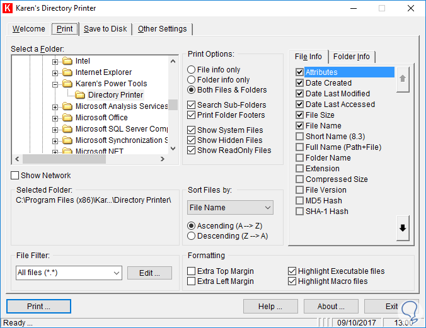Switch to the Folder Info tab
This screenshot has height=328, width=426.
(352, 57)
